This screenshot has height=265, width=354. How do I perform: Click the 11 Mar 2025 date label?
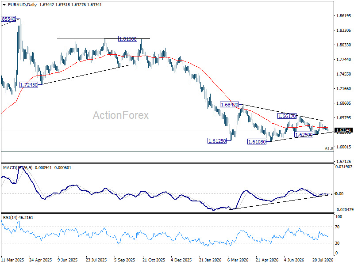[x=13, y=260]
